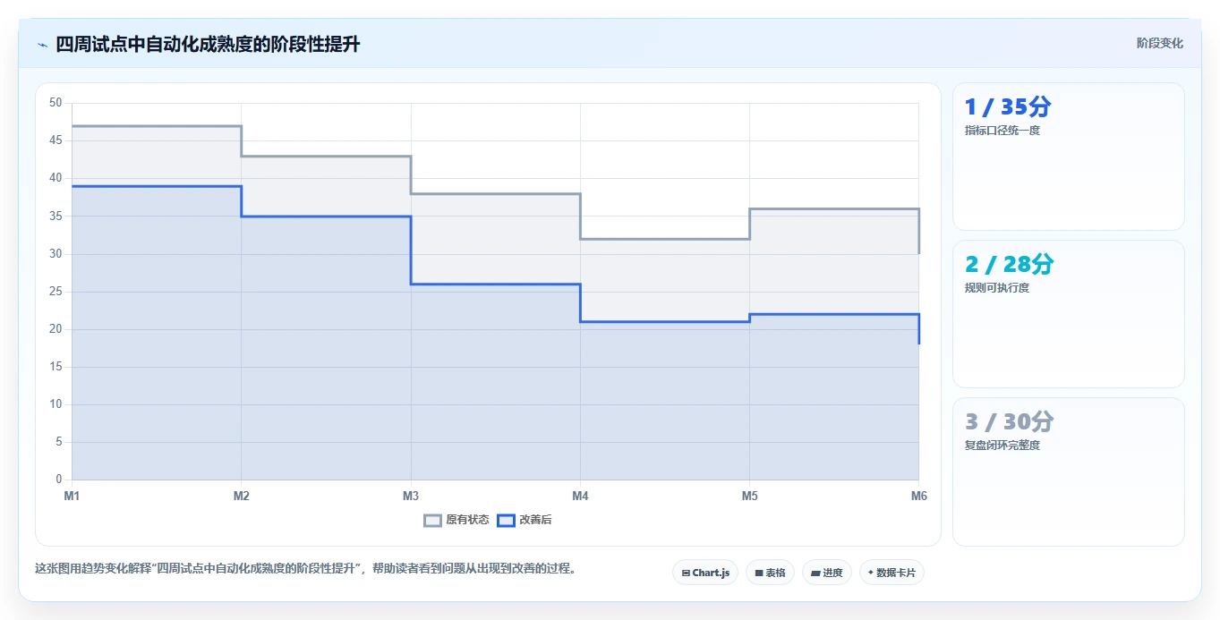Click the icon inside the Chart.js chip
This screenshot has height=620, width=1220.
pyautogui.click(x=686, y=573)
